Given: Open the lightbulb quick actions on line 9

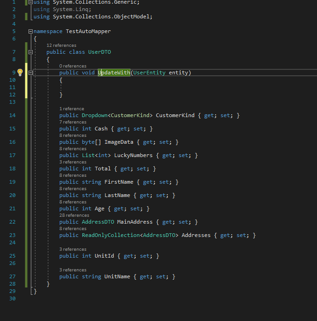Looking at the screenshot, I should (x=20, y=73).
